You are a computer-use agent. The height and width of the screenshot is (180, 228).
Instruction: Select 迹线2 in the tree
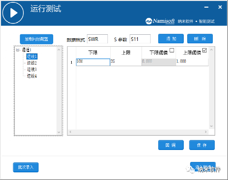pyautogui.click(x=32, y=63)
